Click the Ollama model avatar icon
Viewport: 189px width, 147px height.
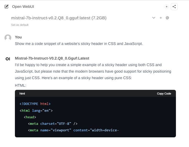[8, 59]
